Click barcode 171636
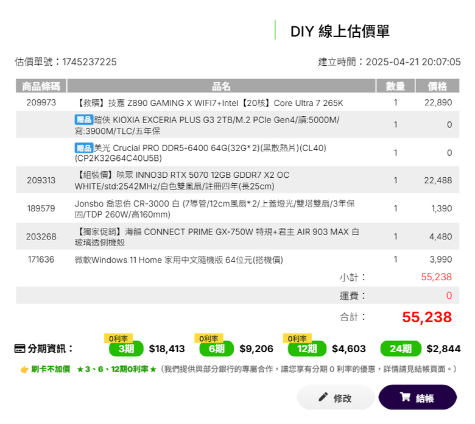 tap(41, 260)
